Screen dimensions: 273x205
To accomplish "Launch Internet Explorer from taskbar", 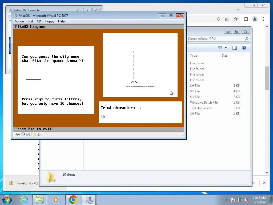I will pos(24,200).
